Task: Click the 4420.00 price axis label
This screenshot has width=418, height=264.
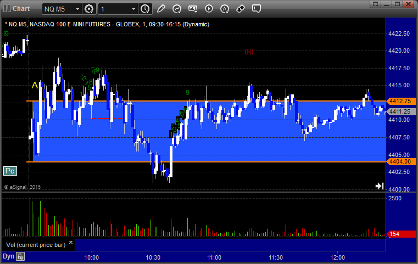Action: point(399,50)
